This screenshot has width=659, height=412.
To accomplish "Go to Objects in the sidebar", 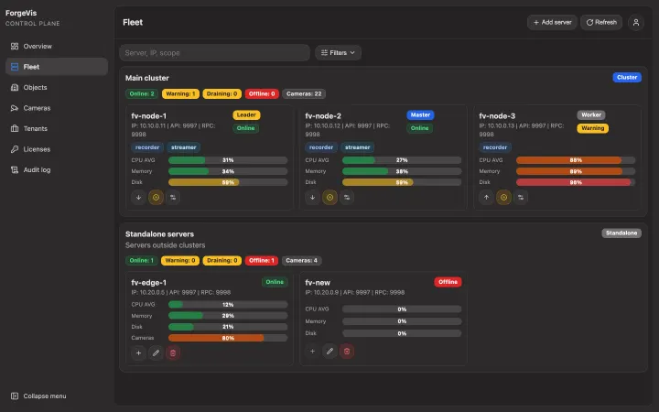I will coord(57,88).
